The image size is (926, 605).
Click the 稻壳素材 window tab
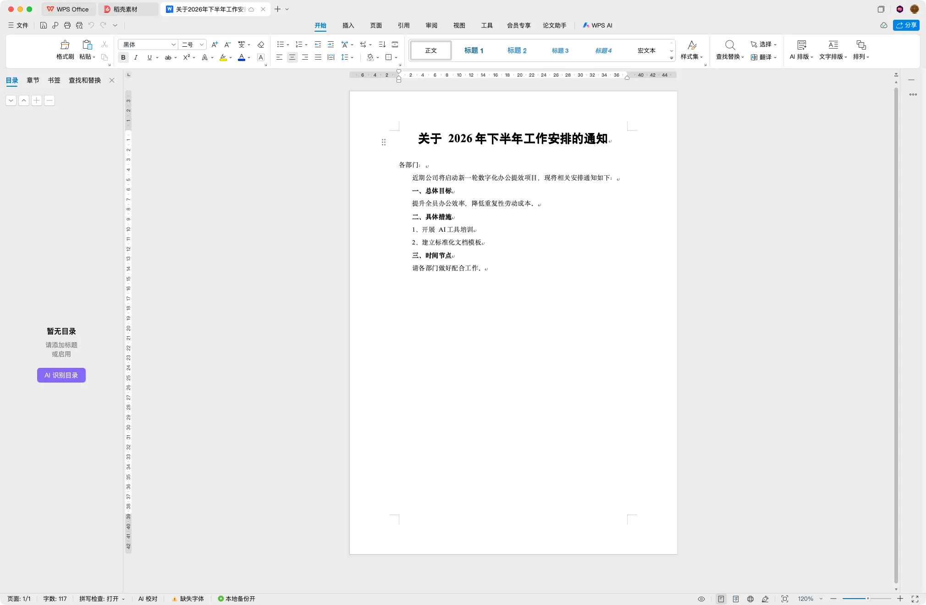128,9
